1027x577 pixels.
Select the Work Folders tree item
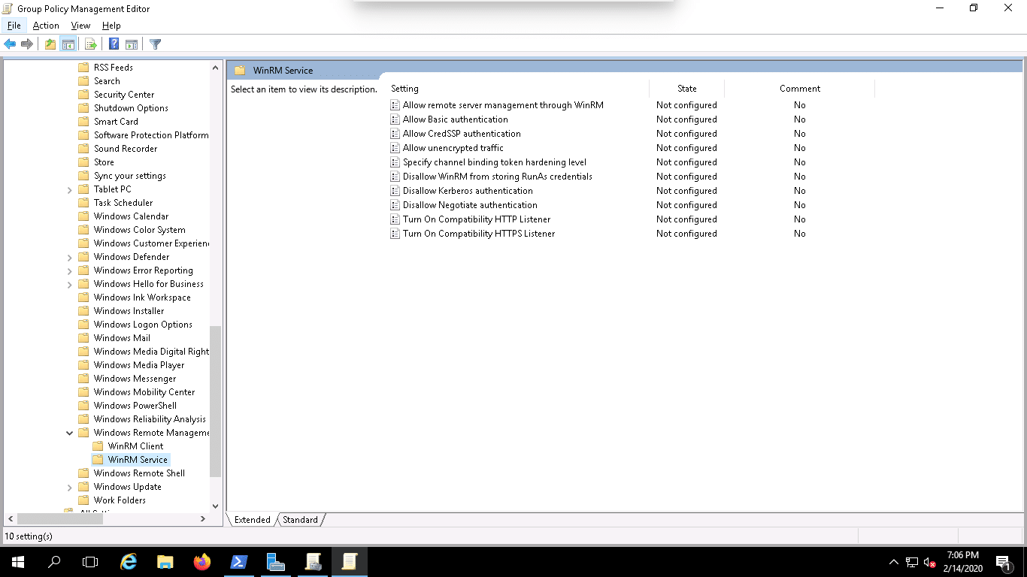click(x=120, y=500)
